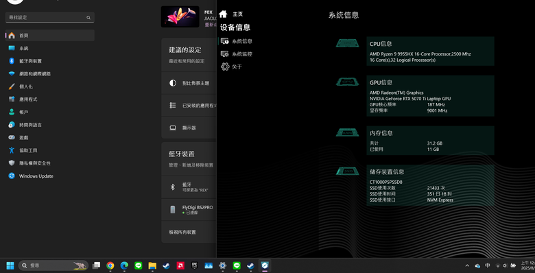Select the 藍牙與裝置 Bluetooth icon in sidebar
This screenshot has width=535, height=273.
tap(12, 61)
